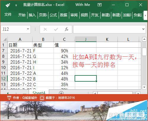Screen dimensions: 148x121
Task: Expand the formula bar with chevron
Action: click(144, 29)
